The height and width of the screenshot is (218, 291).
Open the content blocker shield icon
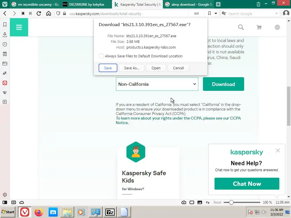58,14
